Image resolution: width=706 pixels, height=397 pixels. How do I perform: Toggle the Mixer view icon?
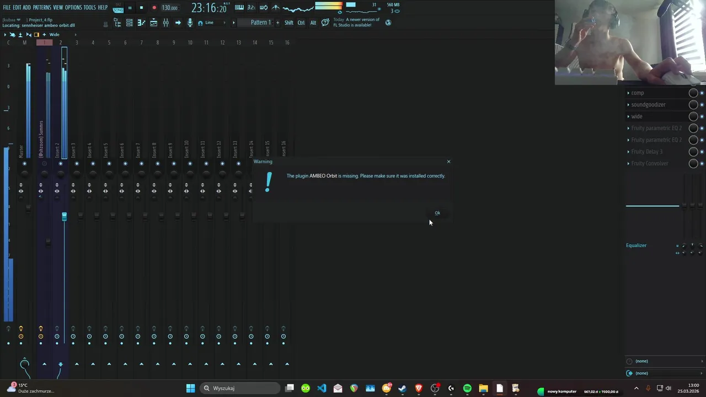(x=165, y=23)
